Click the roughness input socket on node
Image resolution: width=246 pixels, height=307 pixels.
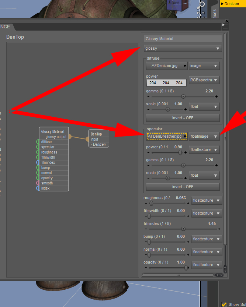pos(38,152)
